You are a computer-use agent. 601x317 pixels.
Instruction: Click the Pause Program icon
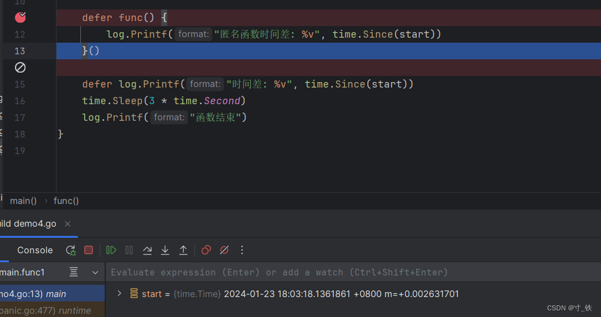click(x=129, y=250)
